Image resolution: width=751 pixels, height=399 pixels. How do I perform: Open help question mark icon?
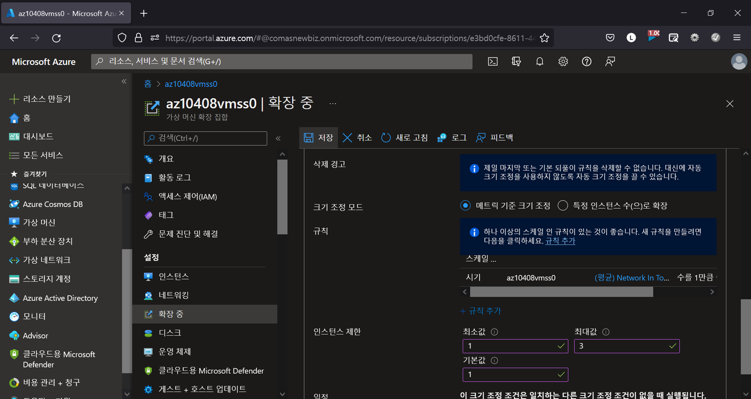tap(587, 62)
